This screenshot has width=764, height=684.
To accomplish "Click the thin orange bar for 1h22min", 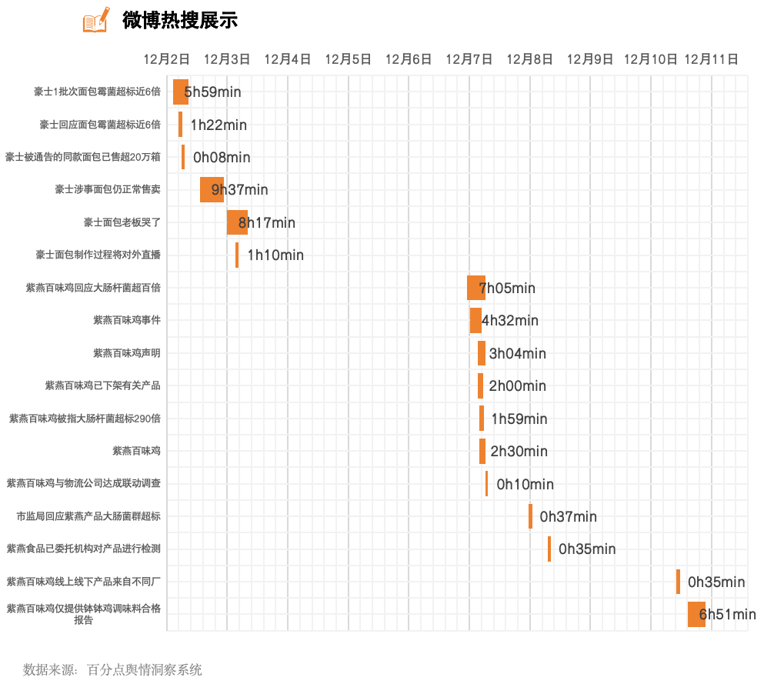I will tap(180, 124).
